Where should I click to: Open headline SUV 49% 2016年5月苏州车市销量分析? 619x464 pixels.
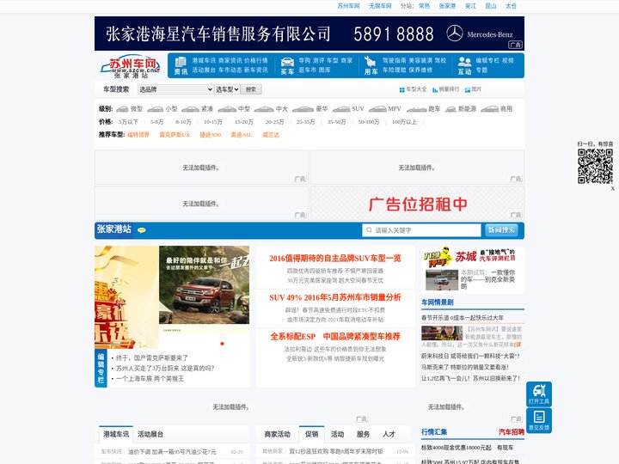[334, 297]
